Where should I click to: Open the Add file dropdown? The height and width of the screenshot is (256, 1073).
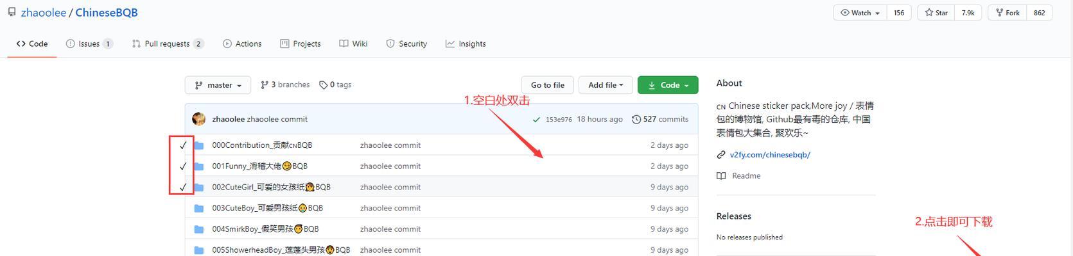pyautogui.click(x=606, y=85)
